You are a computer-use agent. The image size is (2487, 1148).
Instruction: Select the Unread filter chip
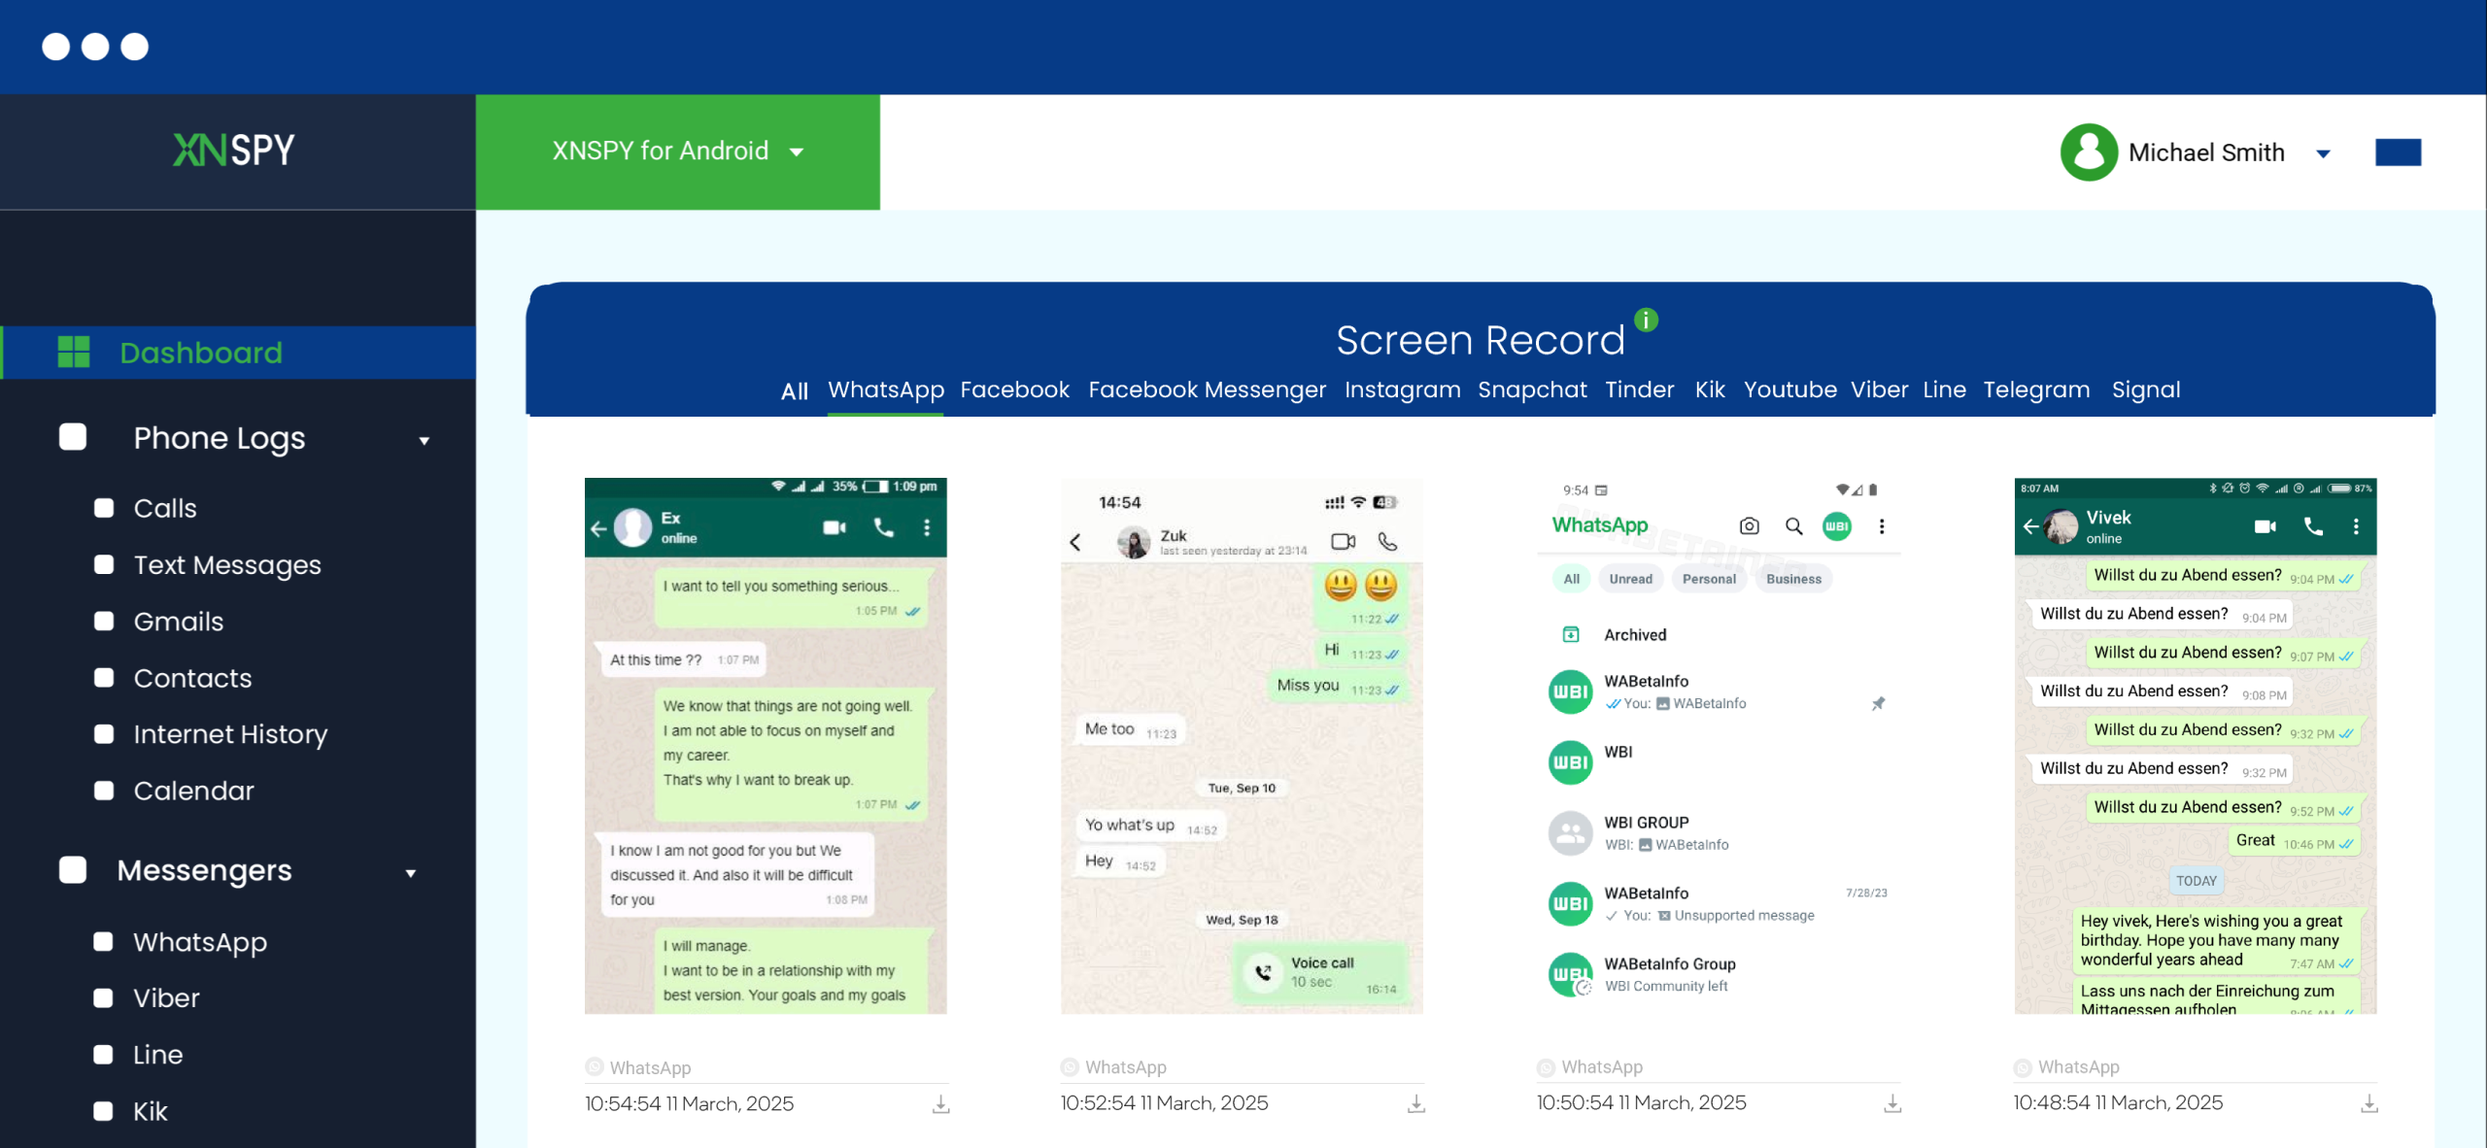pos(1630,579)
